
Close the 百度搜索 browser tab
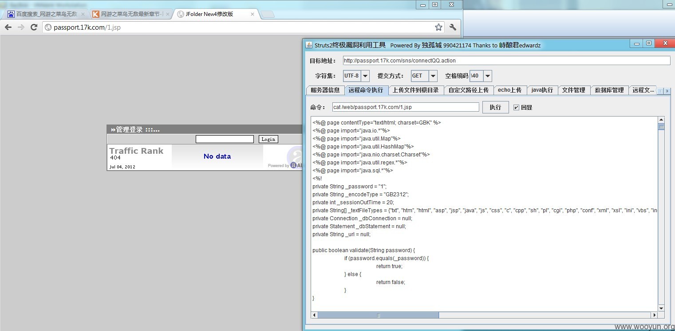point(83,14)
